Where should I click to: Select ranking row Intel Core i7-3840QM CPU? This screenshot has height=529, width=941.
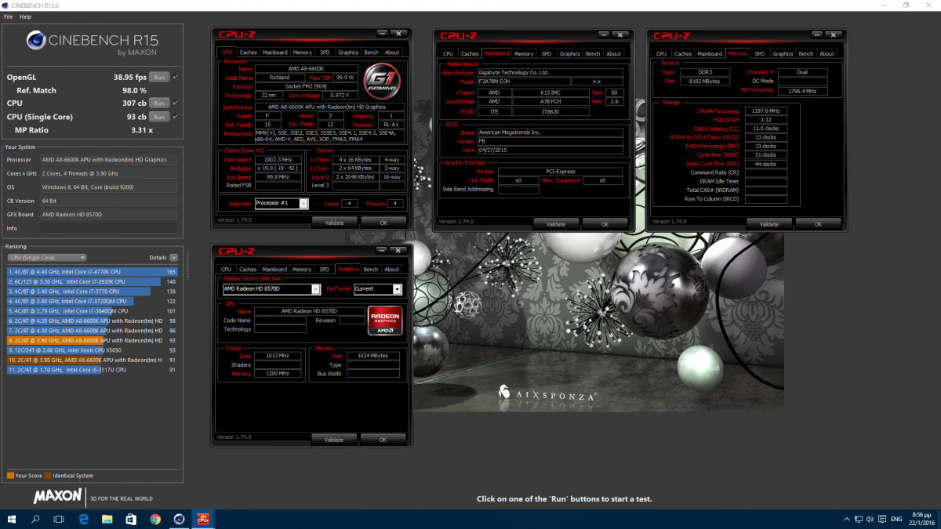tap(93, 311)
